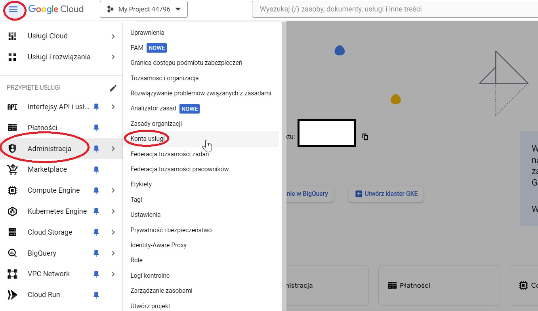
Task: Open the My Project 44796 project selector
Action: point(143,9)
